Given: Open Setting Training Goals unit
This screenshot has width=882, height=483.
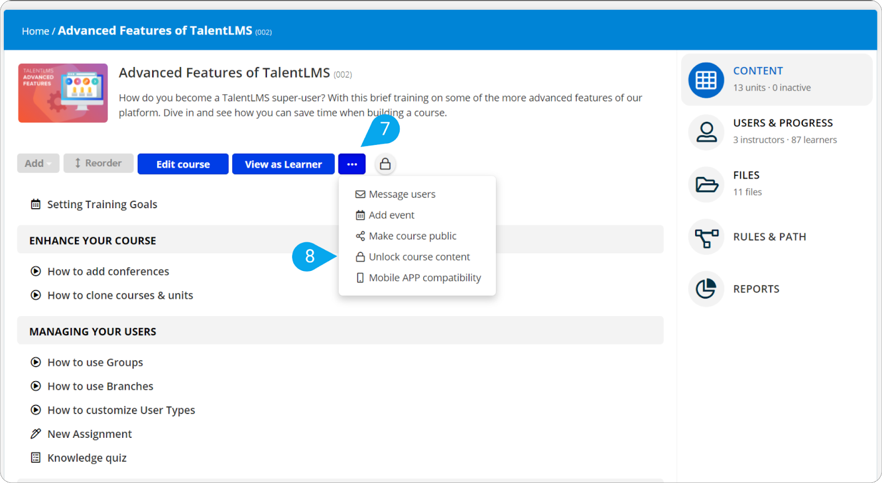Looking at the screenshot, I should click(102, 205).
